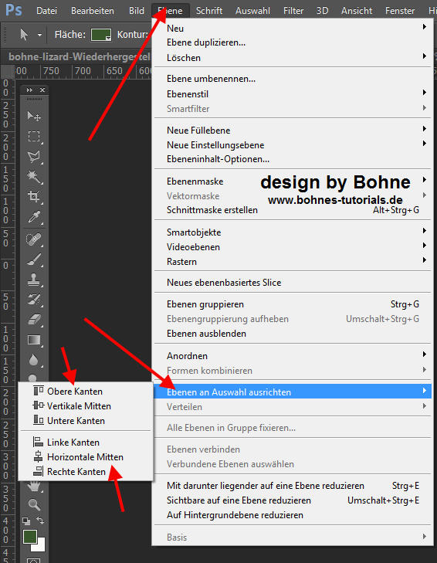The width and height of the screenshot is (437, 563).
Task: Open the Filter menu
Action: coord(293,11)
